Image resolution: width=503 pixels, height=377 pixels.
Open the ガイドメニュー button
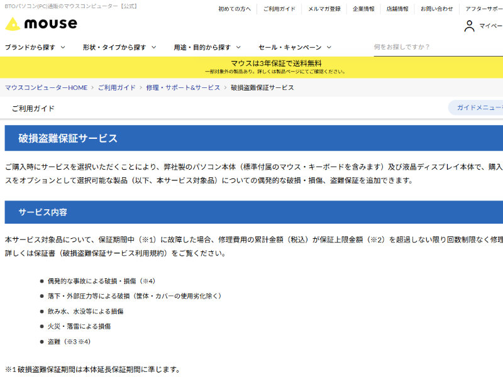[478, 107]
